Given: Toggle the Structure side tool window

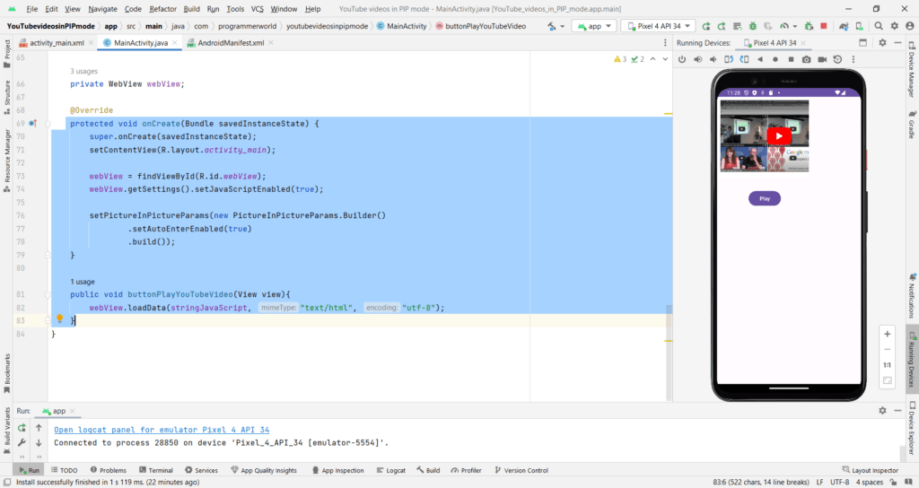Looking at the screenshot, I should (x=7, y=97).
